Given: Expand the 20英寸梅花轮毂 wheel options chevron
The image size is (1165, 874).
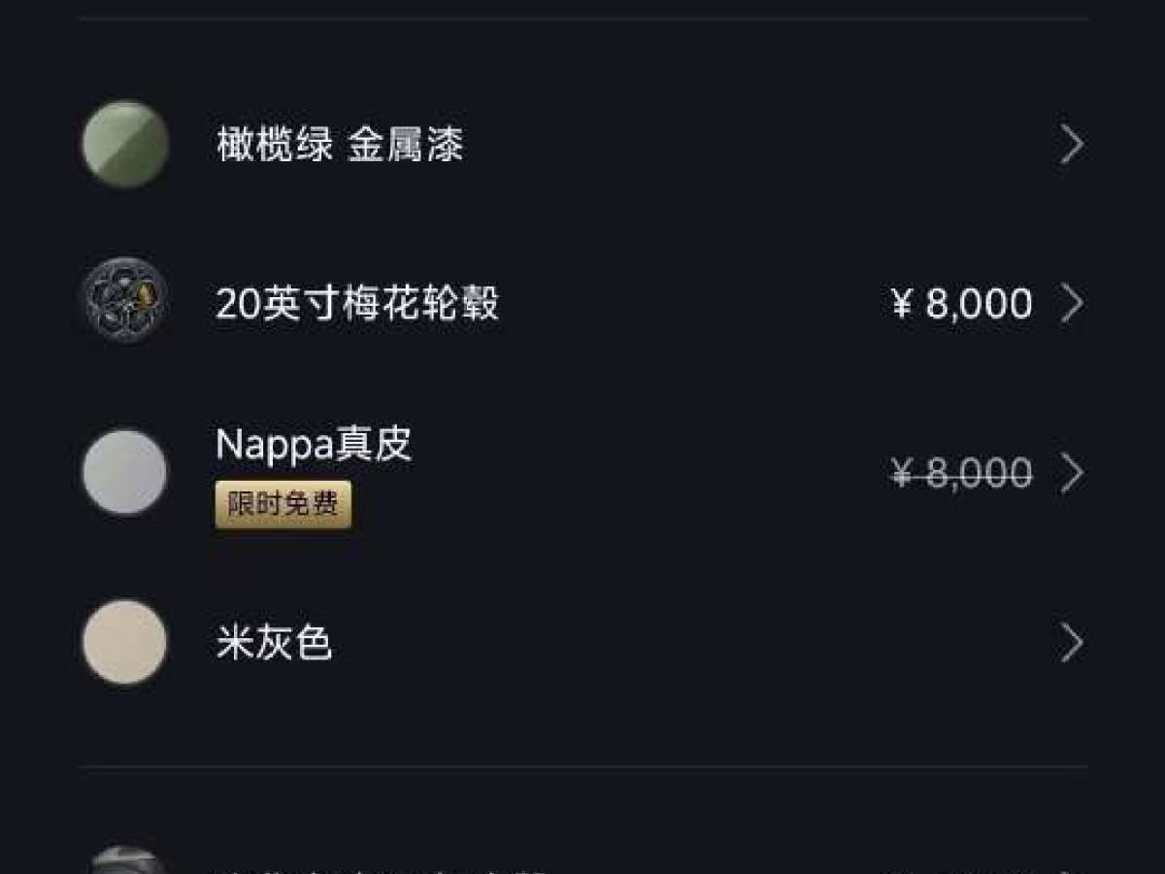Looking at the screenshot, I should click(x=1072, y=303).
